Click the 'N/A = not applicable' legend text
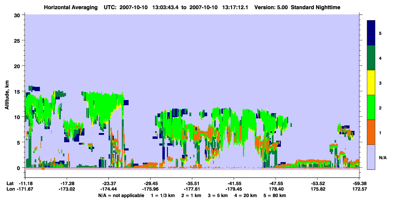 (x=121, y=195)
